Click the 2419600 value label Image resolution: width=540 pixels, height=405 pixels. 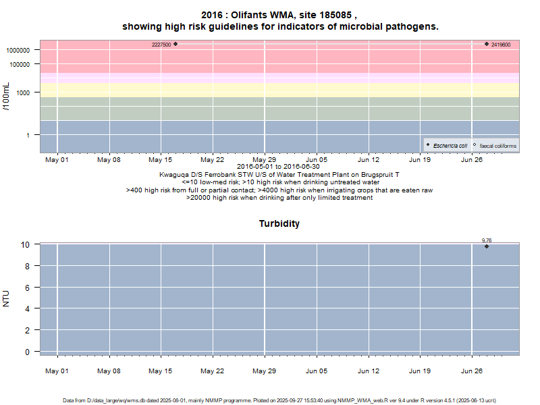click(501, 45)
